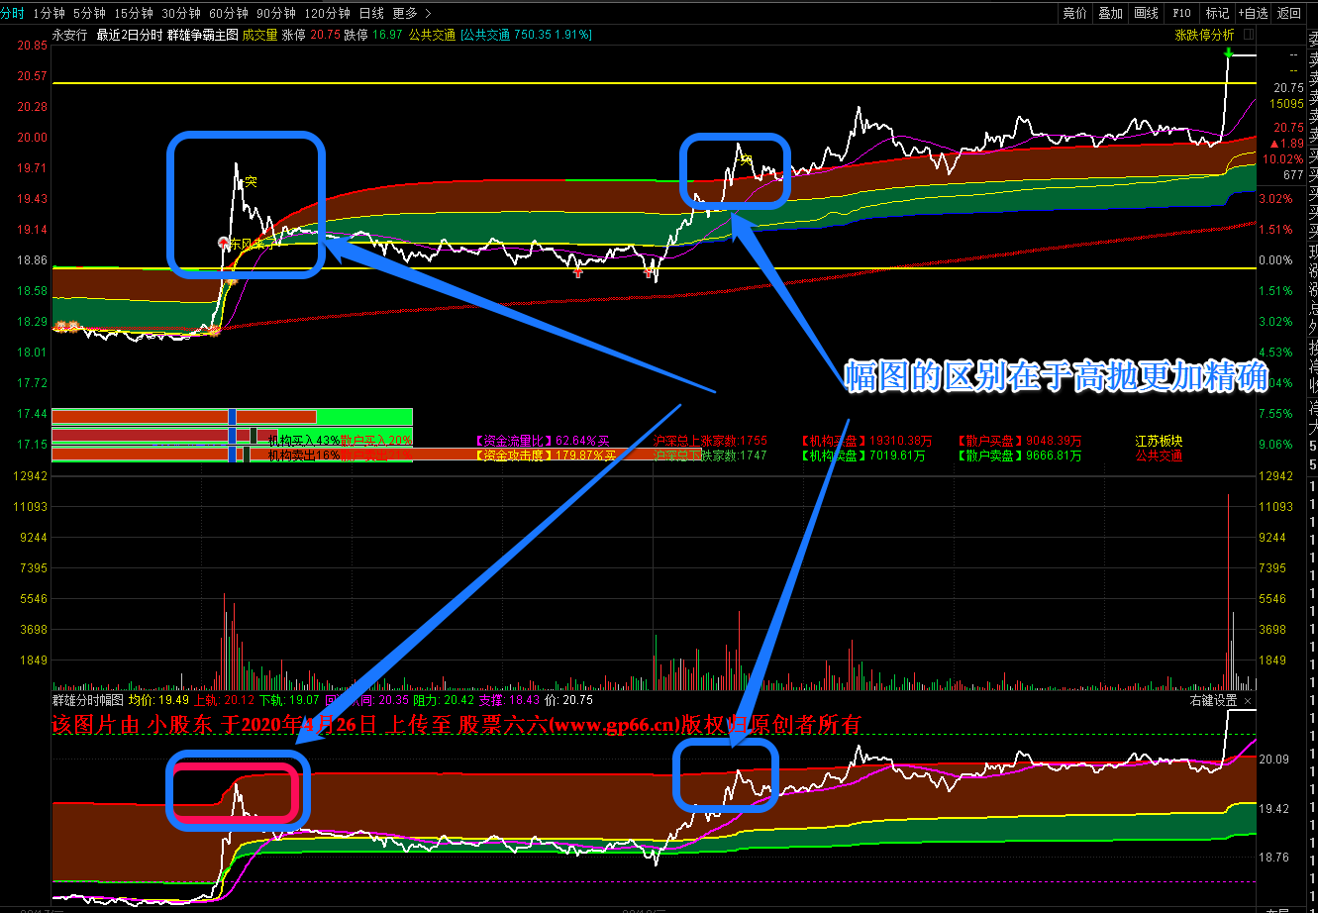This screenshot has width=1318, height=913.
Task: Toggle the 叠加 overlay option
Action: 1110,13
